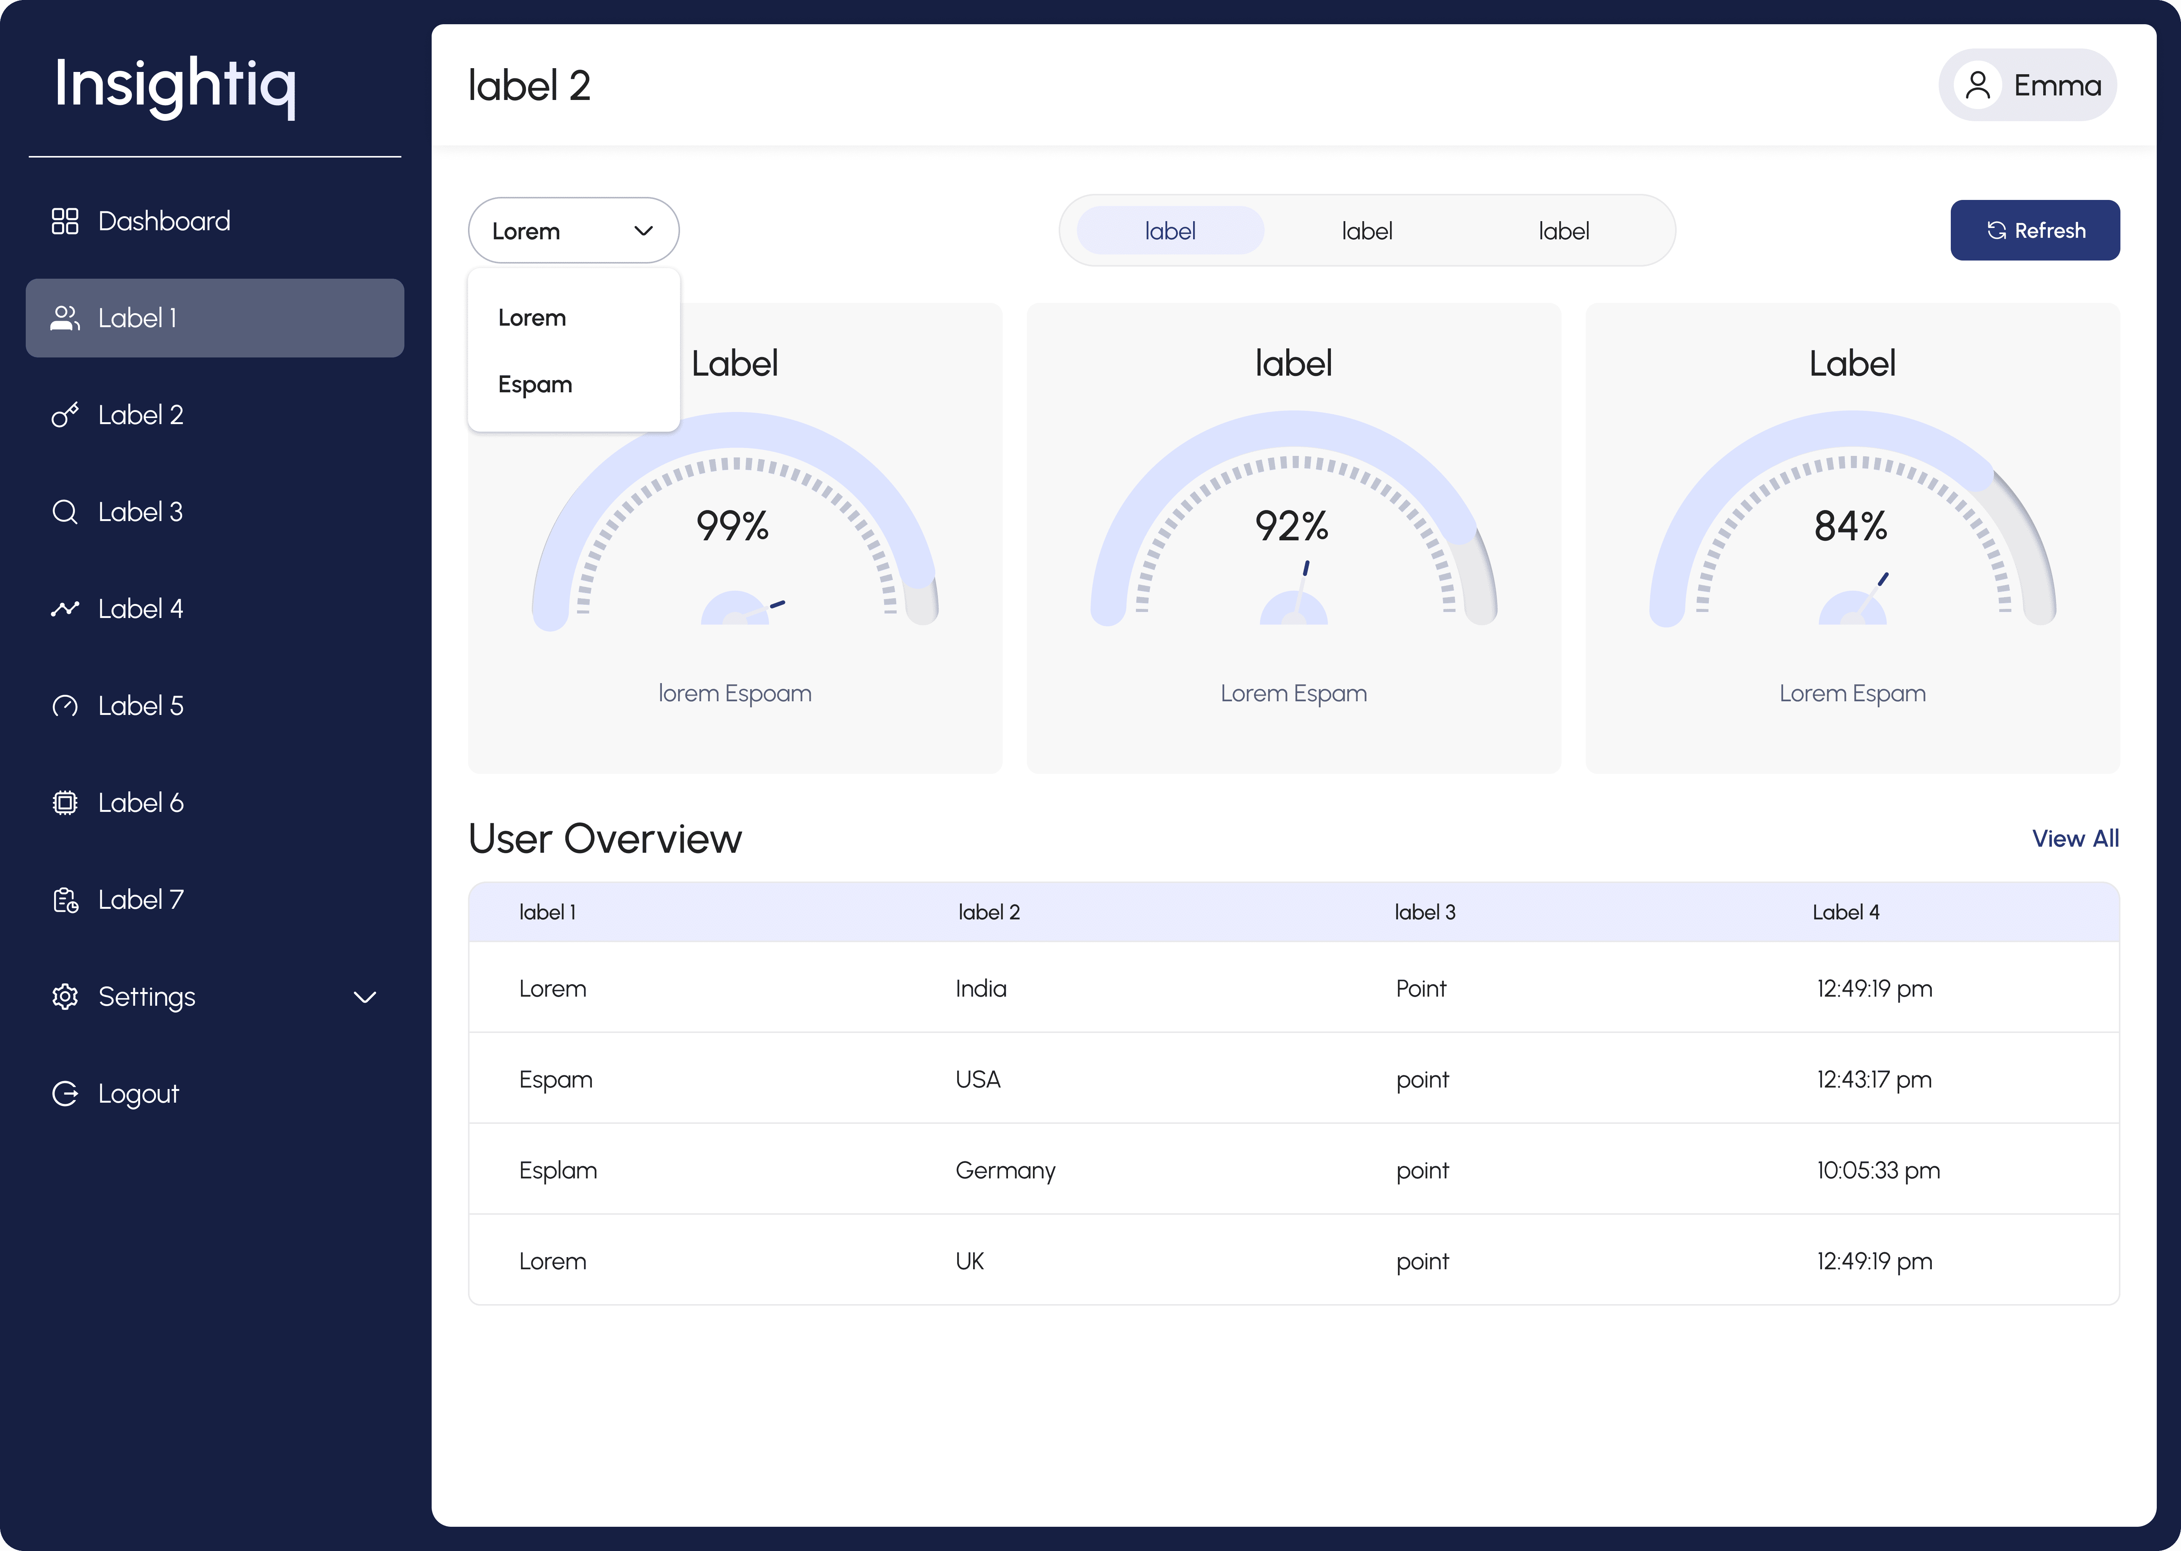Switch to the middle label tab

[1367, 230]
